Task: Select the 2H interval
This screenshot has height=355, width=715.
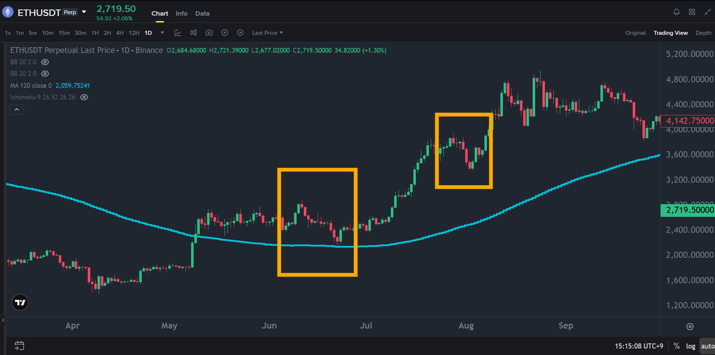Action: point(107,33)
